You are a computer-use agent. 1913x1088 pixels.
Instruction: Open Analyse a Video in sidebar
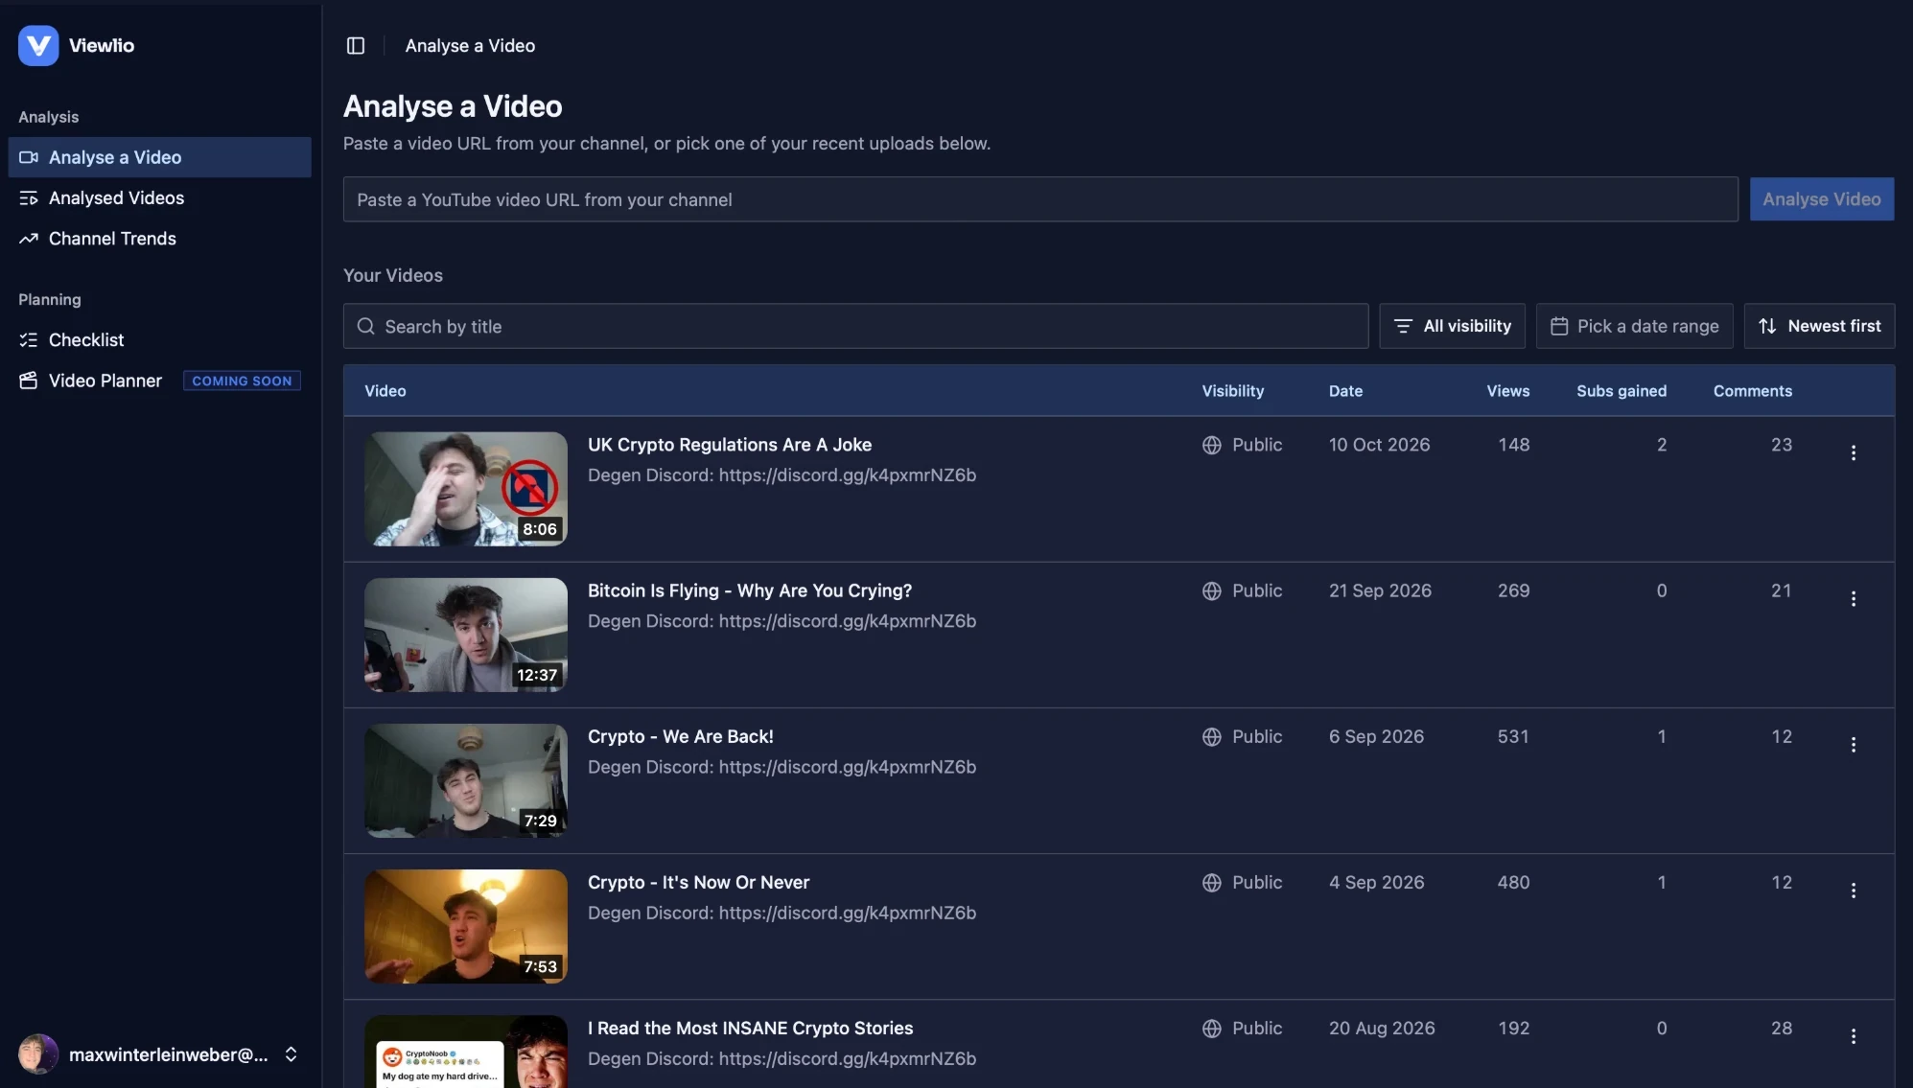pyautogui.click(x=159, y=157)
